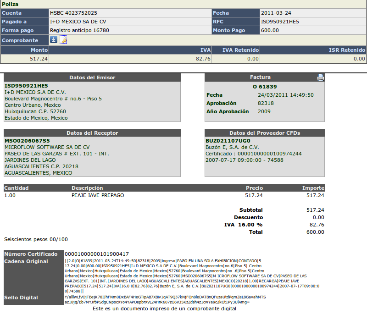Select the Poliza date 2011-03-24
Image resolution: width=367 pixels, height=314 pixels.
click(x=276, y=13)
